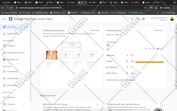
Task: Open a new browser tab
Action: point(164,2)
